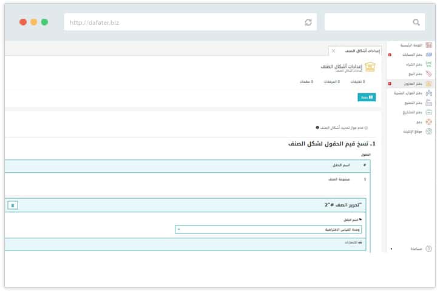This screenshot has width=440, height=294.
Task: Click the editing row #2 header
Action: [x=185, y=205]
